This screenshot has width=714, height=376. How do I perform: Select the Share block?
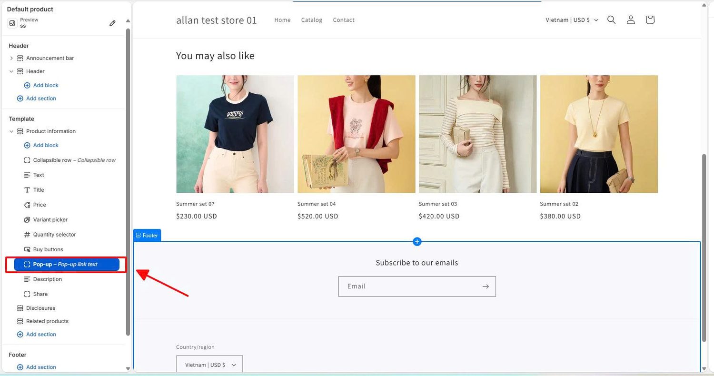coord(40,294)
